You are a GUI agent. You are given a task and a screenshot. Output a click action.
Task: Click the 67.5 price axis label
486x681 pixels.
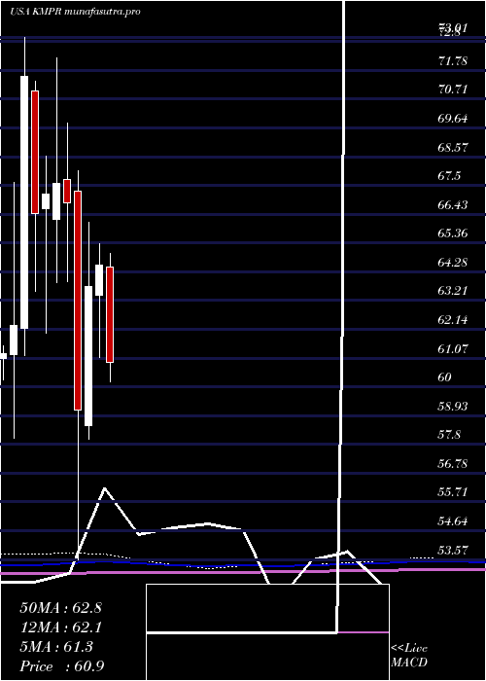(x=449, y=176)
